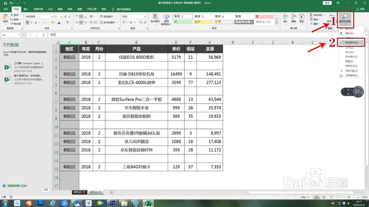Click the Find & Select magnifier icon

(345, 16)
